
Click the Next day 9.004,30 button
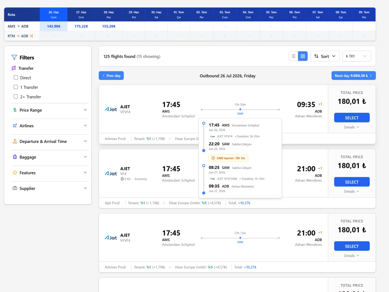click(x=353, y=75)
